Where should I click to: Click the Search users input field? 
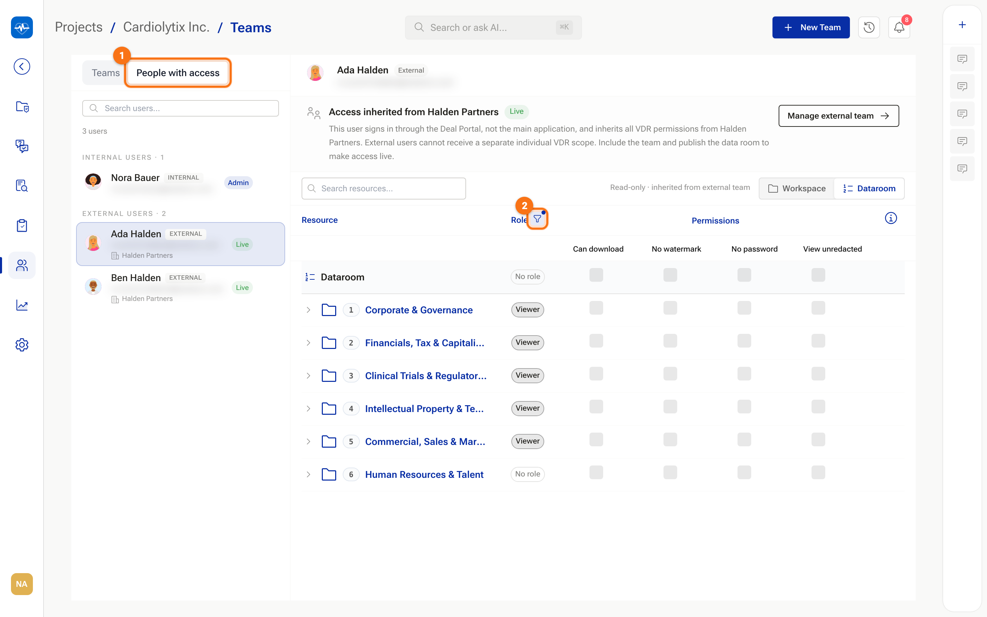pyautogui.click(x=180, y=108)
